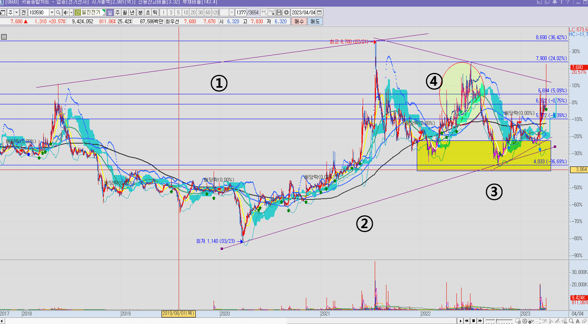Select the tick '틱' period toggle
The image size is (588, 324).
click(x=155, y=12)
